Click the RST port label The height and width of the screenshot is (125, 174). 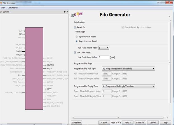click(20, 34)
